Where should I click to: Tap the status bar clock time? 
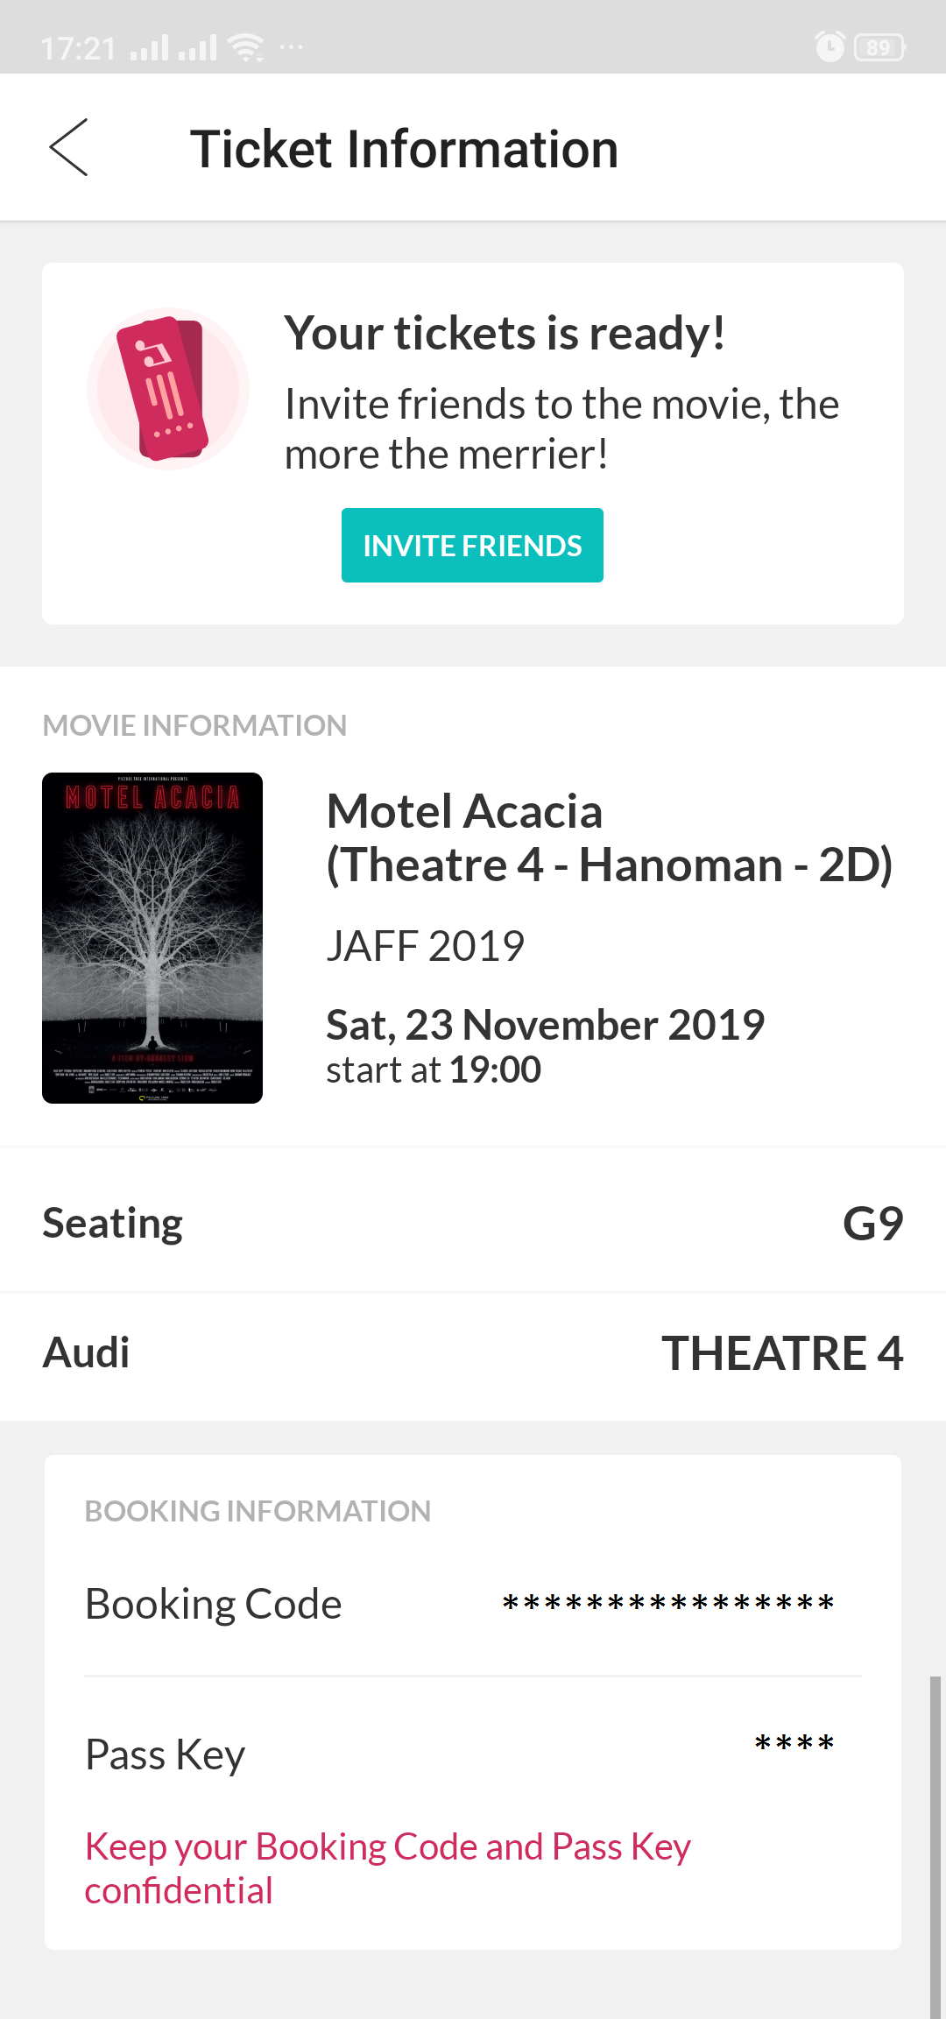[78, 48]
